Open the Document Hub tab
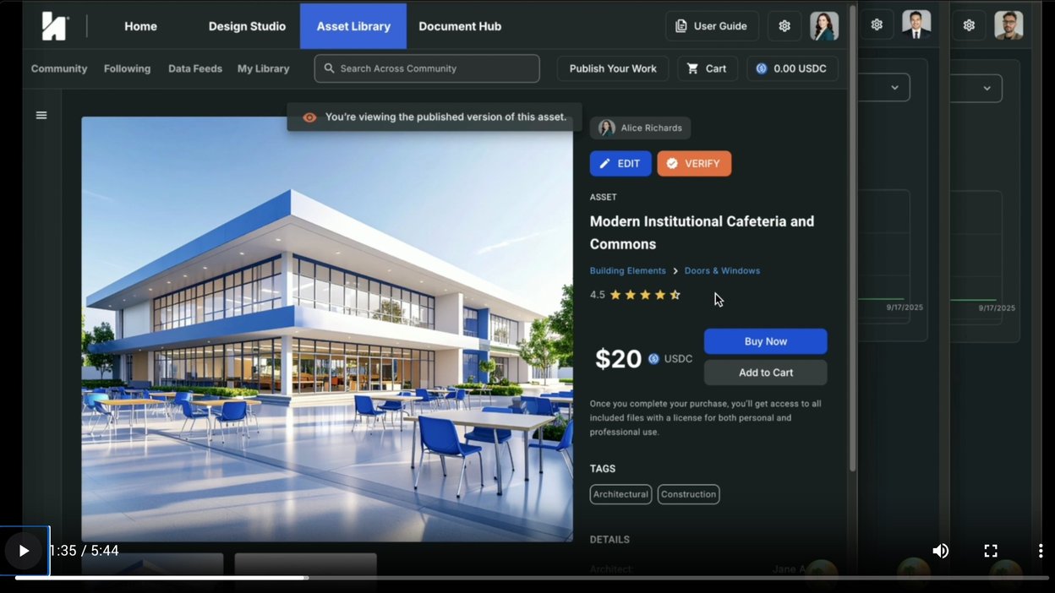Screen dimensions: 1055x593 coord(460,26)
